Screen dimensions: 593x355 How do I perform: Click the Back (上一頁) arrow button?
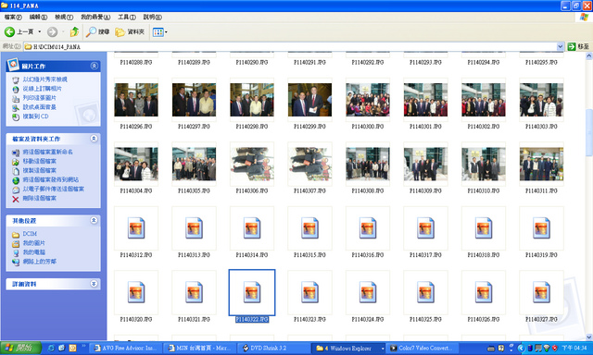(x=10, y=32)
